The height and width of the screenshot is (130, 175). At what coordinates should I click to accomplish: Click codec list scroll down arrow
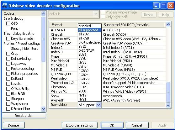(168, 105)
